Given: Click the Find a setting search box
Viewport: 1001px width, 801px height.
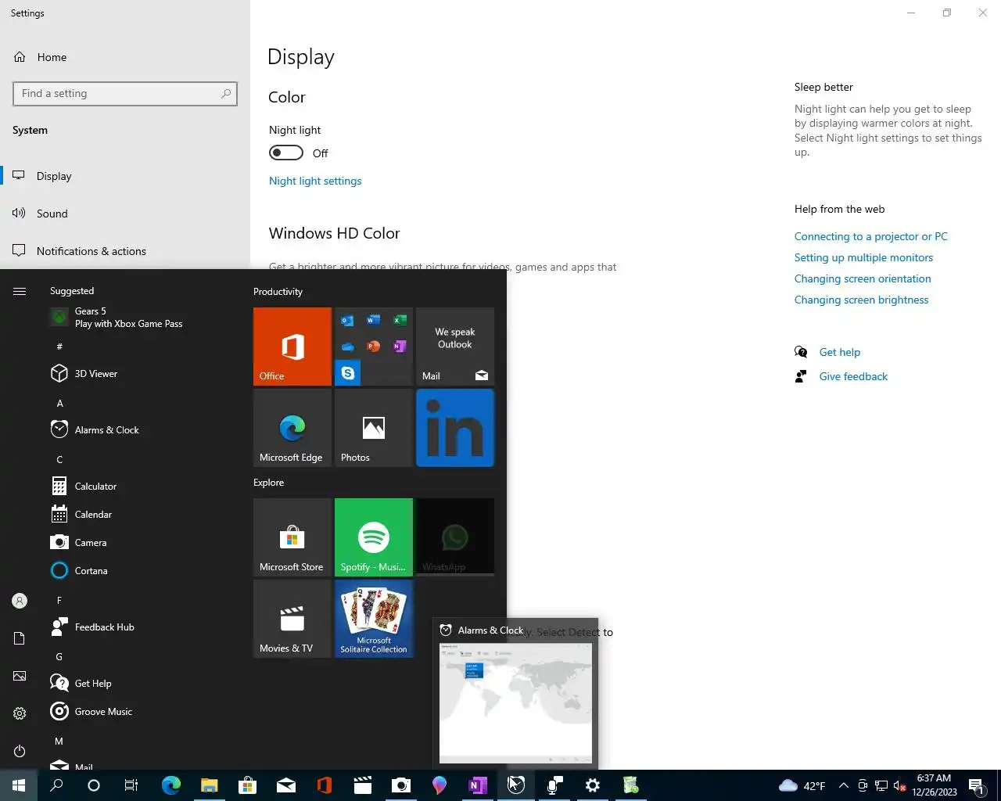Looking at the screenshot, I should (x=125, y=94).
